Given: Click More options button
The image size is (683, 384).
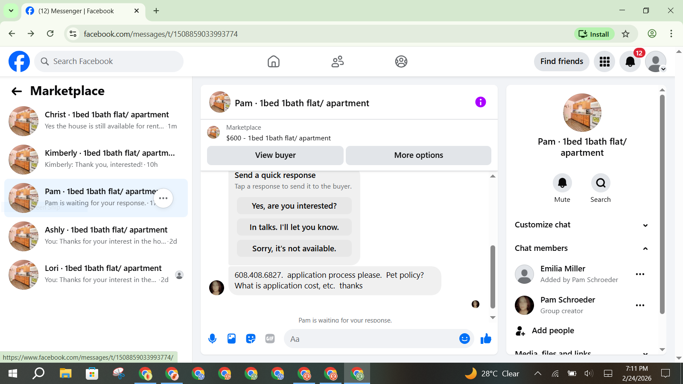Looking at the screenshot, I should (x=418, y=155).
